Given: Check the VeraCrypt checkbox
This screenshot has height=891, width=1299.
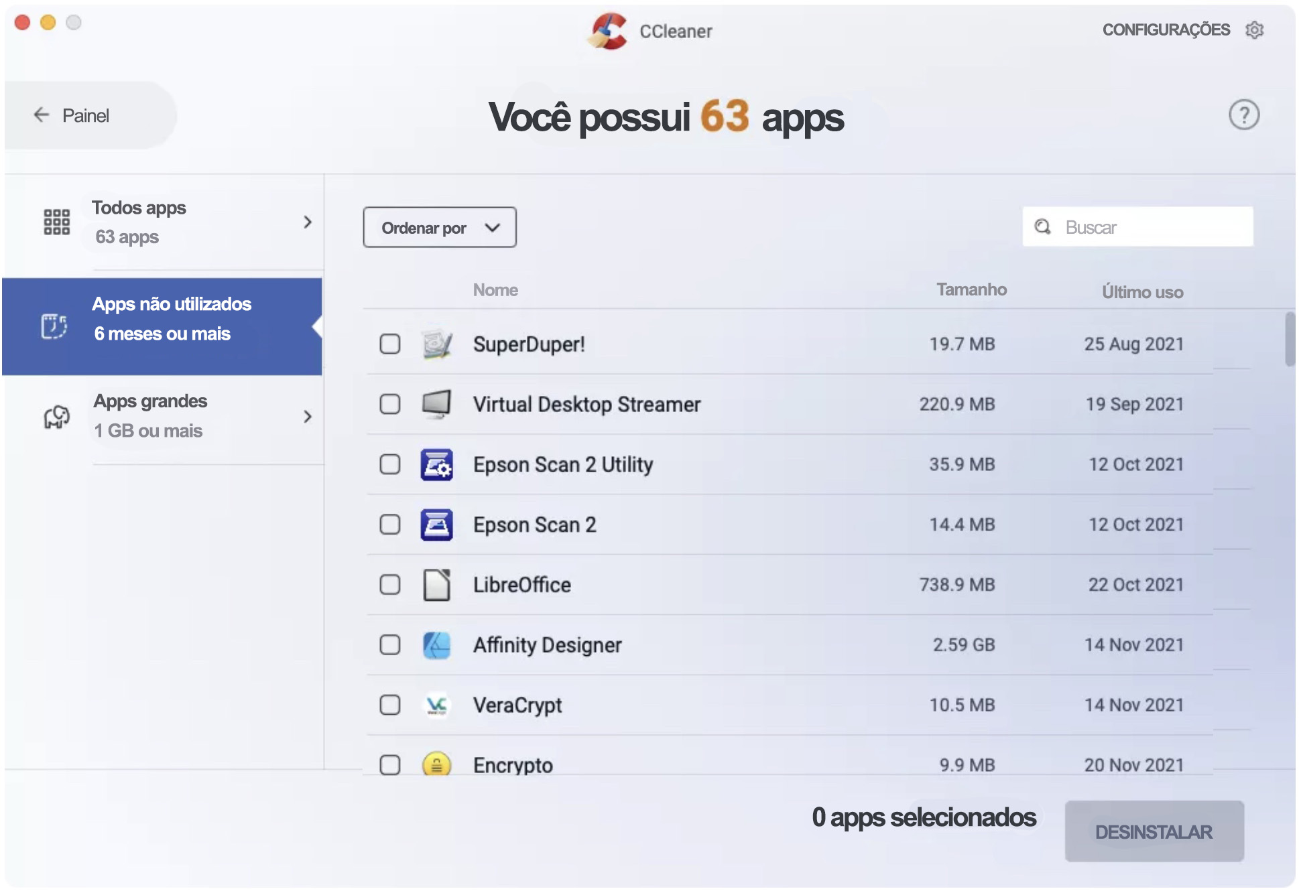Looking at the screenshot, I should tap(390, 705).
